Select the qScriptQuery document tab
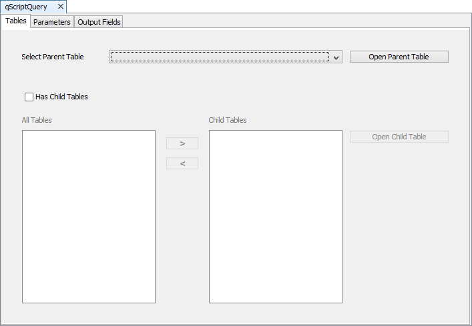The width and height of the screenshot is (472, 326). (x=27, y=7)
